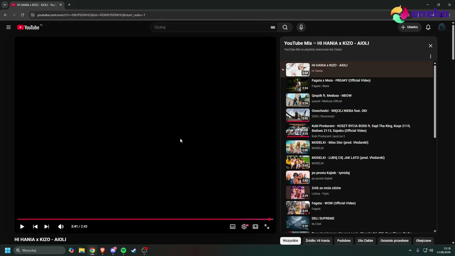Open Brave browser from the taskbar
The image size is (455, 256).
tap(103, 250)
